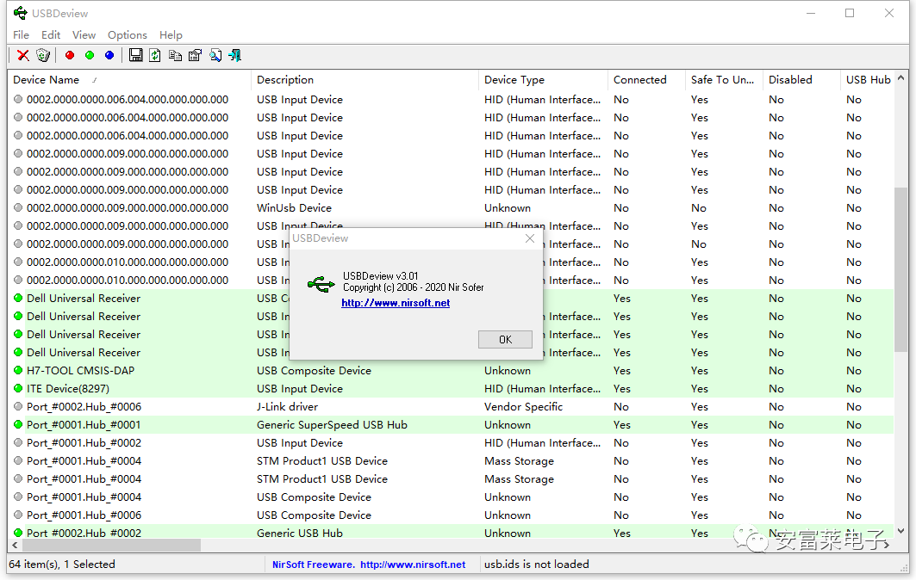
Task: Click the green dot enable devices icon
Action: (90, 55)
